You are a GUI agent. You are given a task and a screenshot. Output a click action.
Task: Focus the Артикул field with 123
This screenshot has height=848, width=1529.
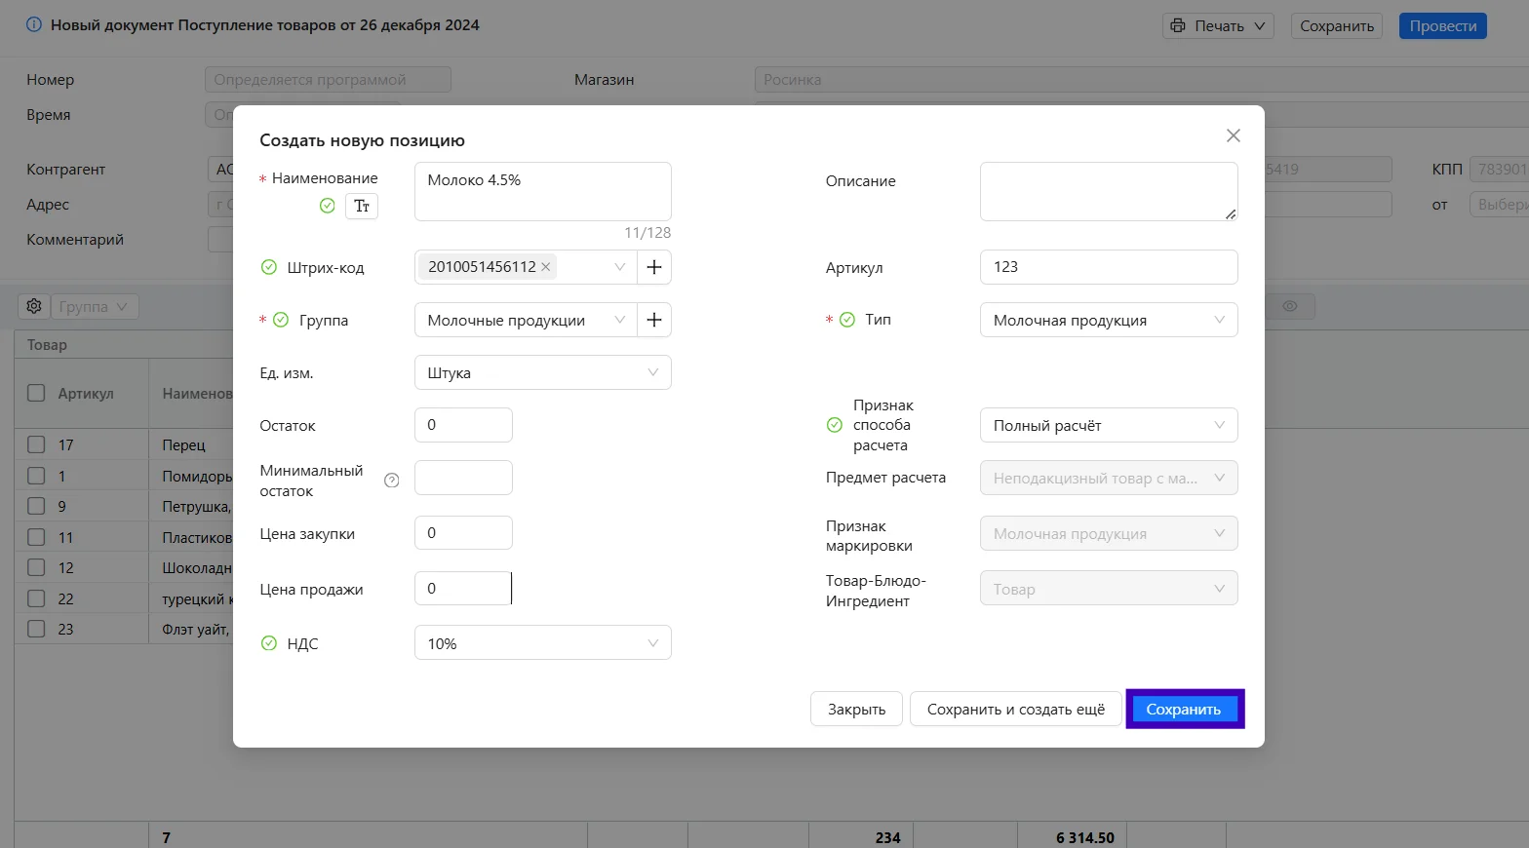click(1109, 267)
